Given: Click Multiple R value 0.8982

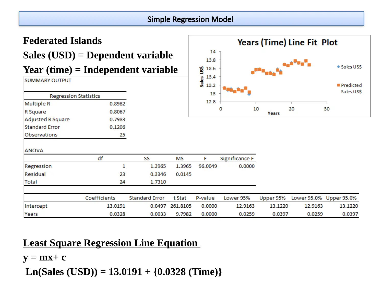Looking at the screenshot, I should pos(117,104).
